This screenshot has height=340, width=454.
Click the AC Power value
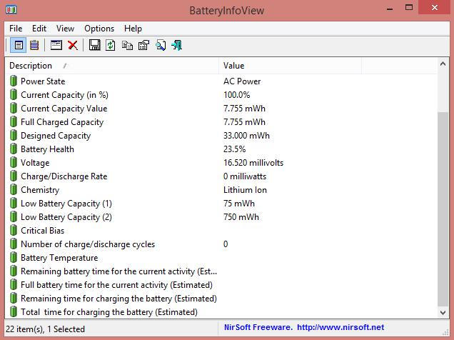[242, 81]
